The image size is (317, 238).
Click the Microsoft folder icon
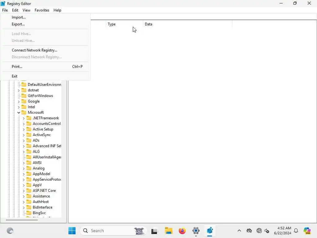coord(24,112)
